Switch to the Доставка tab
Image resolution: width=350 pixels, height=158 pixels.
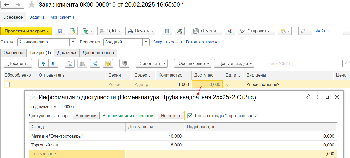67,53
